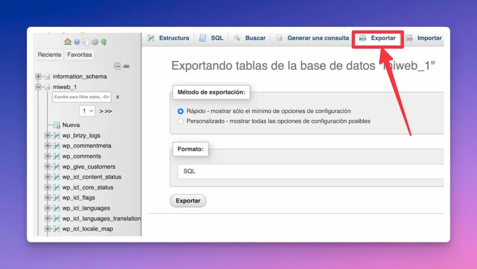The width and height of the screenshot is (477, 269).
Task: Click the filter tables input field
Action: pos(82,97)
